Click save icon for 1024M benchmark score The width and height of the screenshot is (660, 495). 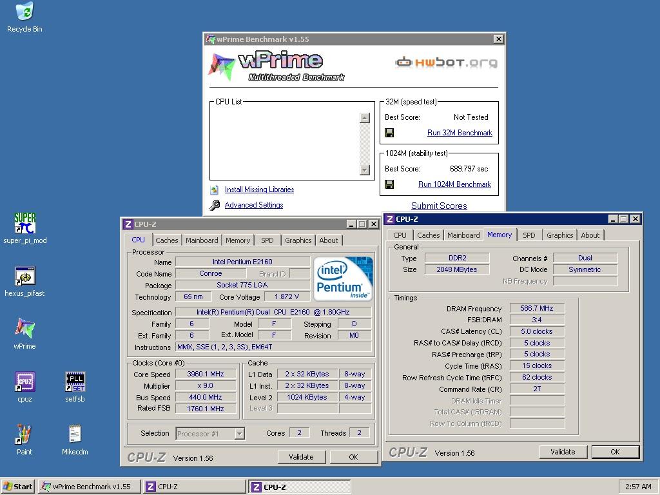[x=389, y=184]
